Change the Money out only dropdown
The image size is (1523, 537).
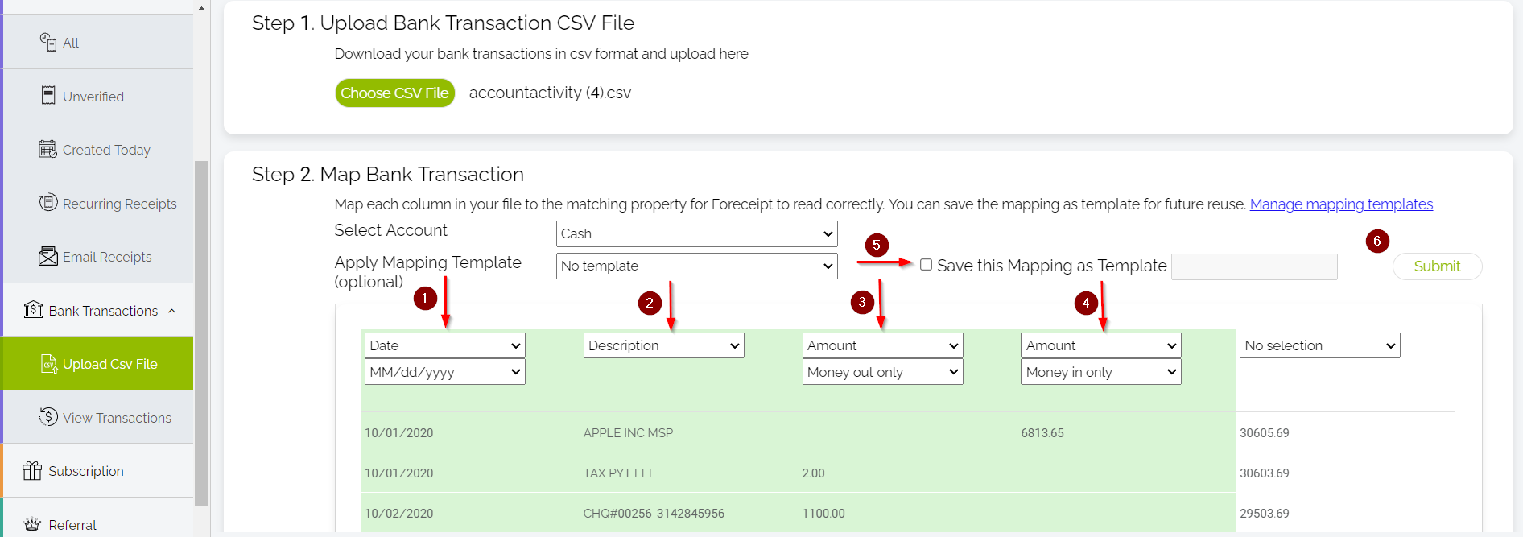point(882,372)
